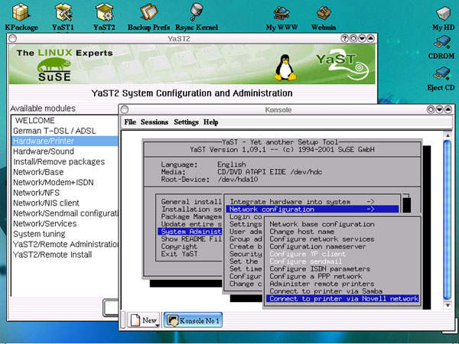
Task: Open the Konsole Settings menu
Action: (x=186, y=122)
